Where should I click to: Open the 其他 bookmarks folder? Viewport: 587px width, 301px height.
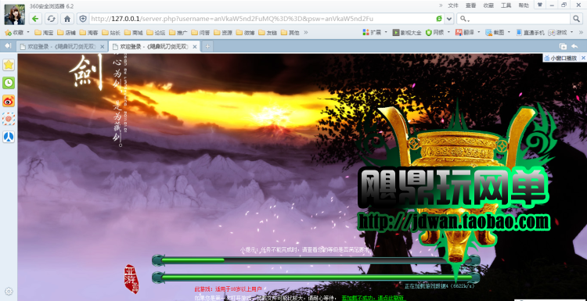290,33
